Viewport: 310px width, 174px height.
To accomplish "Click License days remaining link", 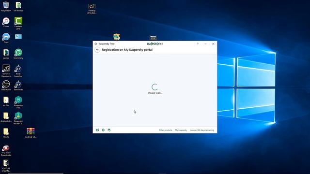I will tap(202, 130).
